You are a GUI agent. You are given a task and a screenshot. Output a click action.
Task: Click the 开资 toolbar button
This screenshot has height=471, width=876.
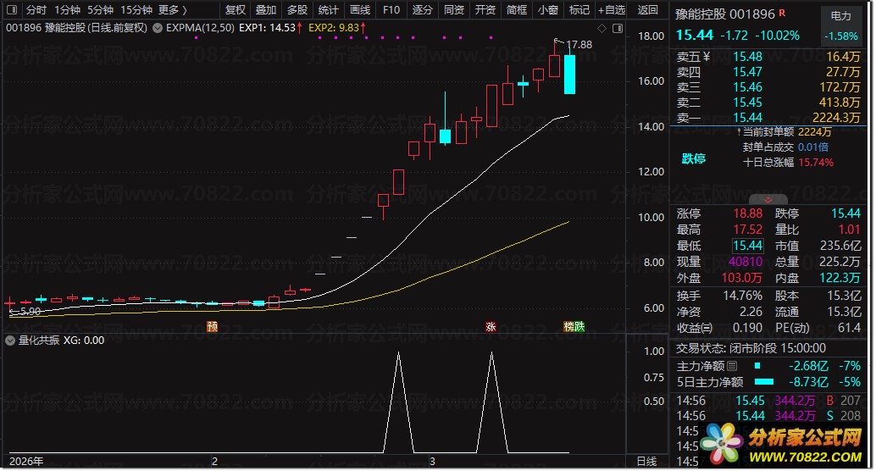(485, 10)
